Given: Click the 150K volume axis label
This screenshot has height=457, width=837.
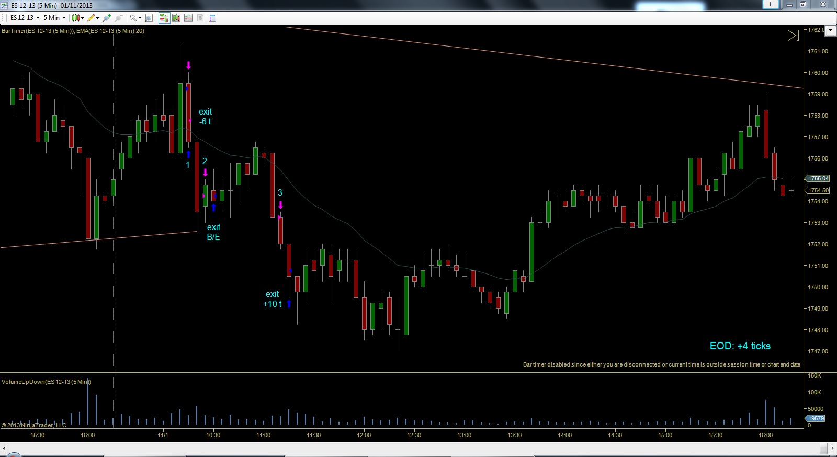Looking at the screenshot, I should pyautogui.click(x=815, y=375).
